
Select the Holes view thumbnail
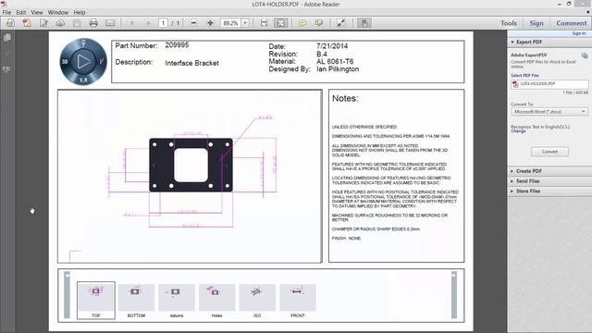point(216,300)
